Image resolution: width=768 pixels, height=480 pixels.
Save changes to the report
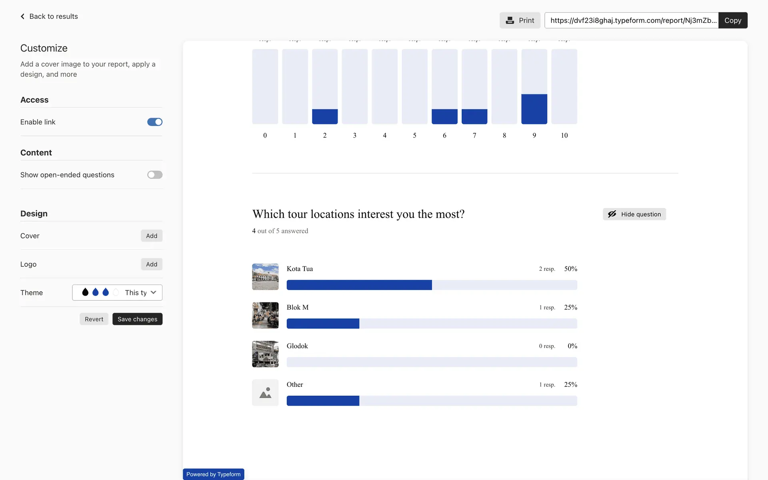click(137, 319)
